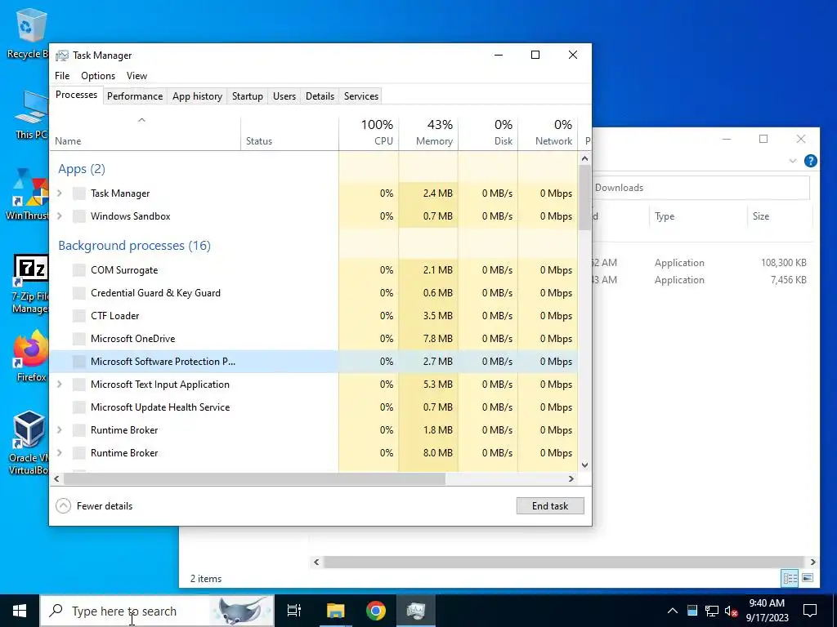This screenshot has width=837, height=627.
Task: Click the network status tray icon
Action: coord(712,611)
